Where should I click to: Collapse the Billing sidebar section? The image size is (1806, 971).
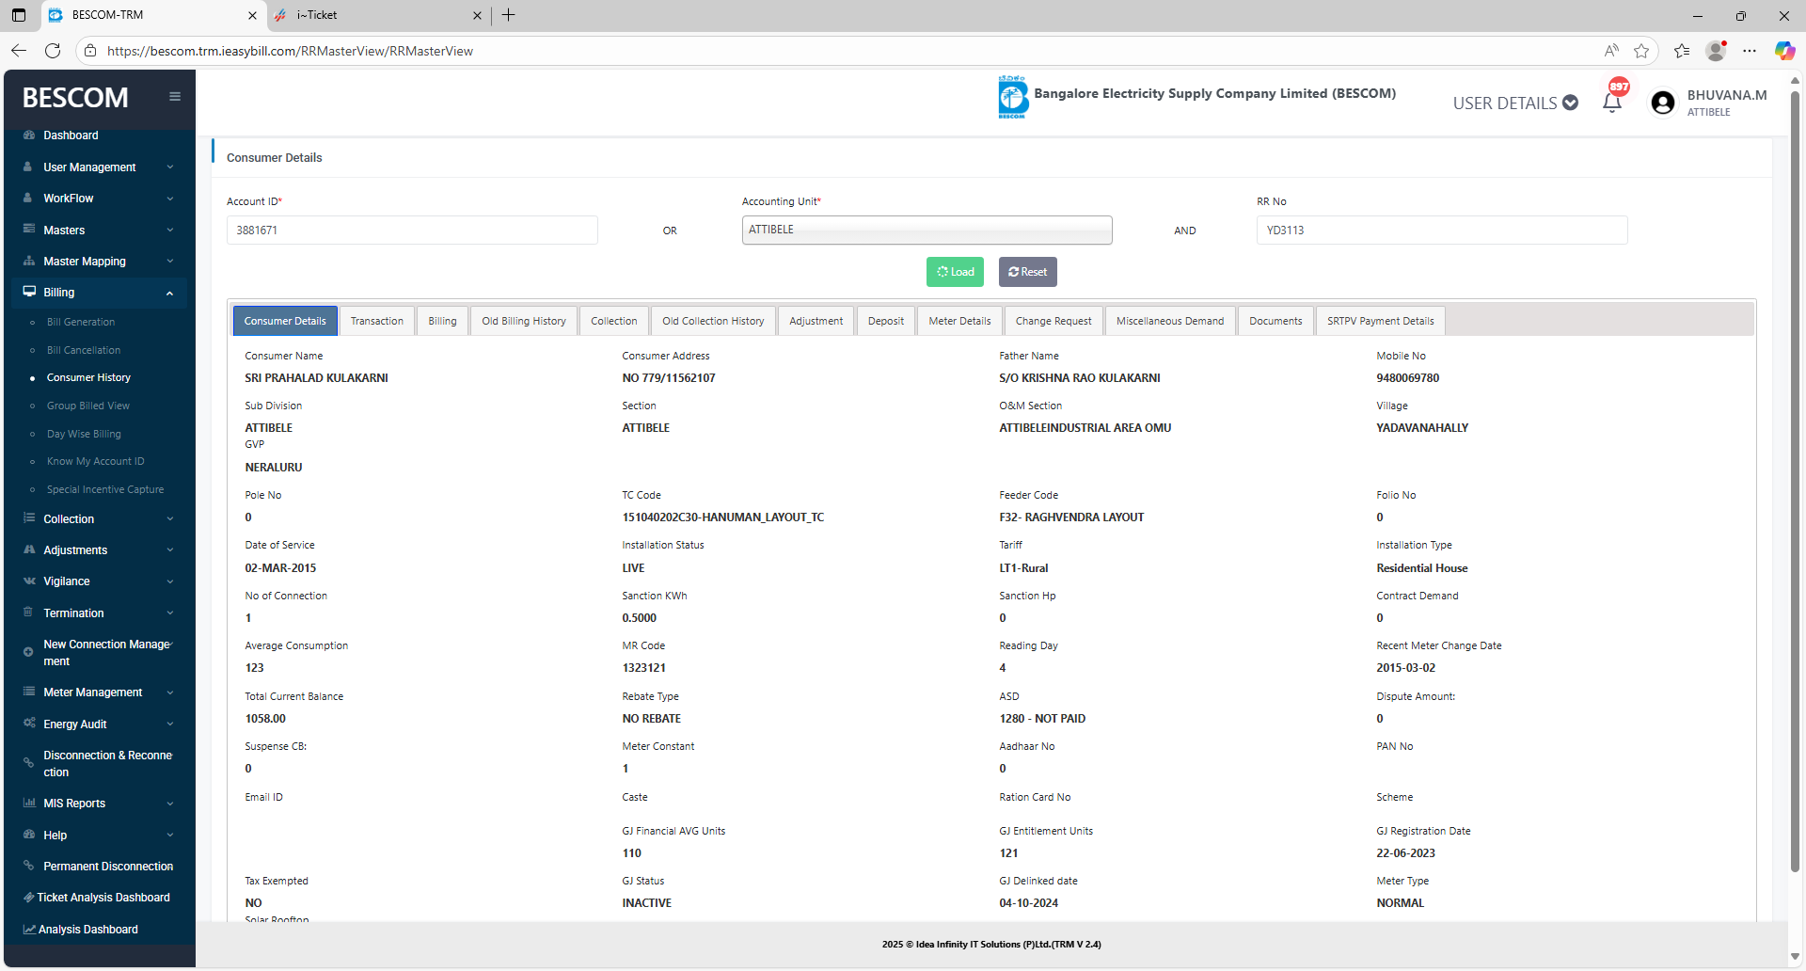coord(98,293)
